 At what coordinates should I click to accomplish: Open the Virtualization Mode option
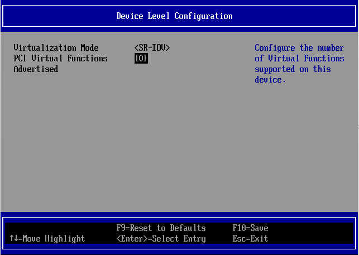56,48
